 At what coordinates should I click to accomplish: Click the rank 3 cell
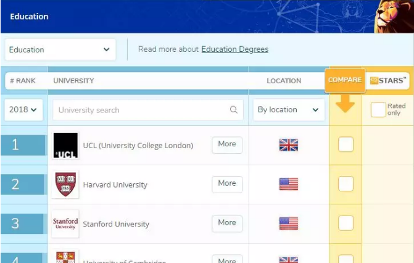click(x=23, y=223)
